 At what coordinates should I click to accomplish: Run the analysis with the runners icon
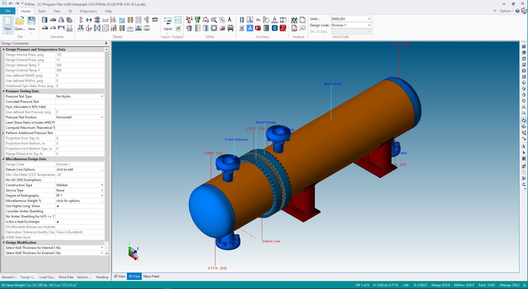pyautogui.click(x=294, y=20)
